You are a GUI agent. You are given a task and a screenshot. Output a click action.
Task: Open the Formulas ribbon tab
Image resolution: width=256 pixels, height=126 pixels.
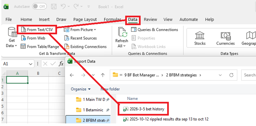point(112,20)
